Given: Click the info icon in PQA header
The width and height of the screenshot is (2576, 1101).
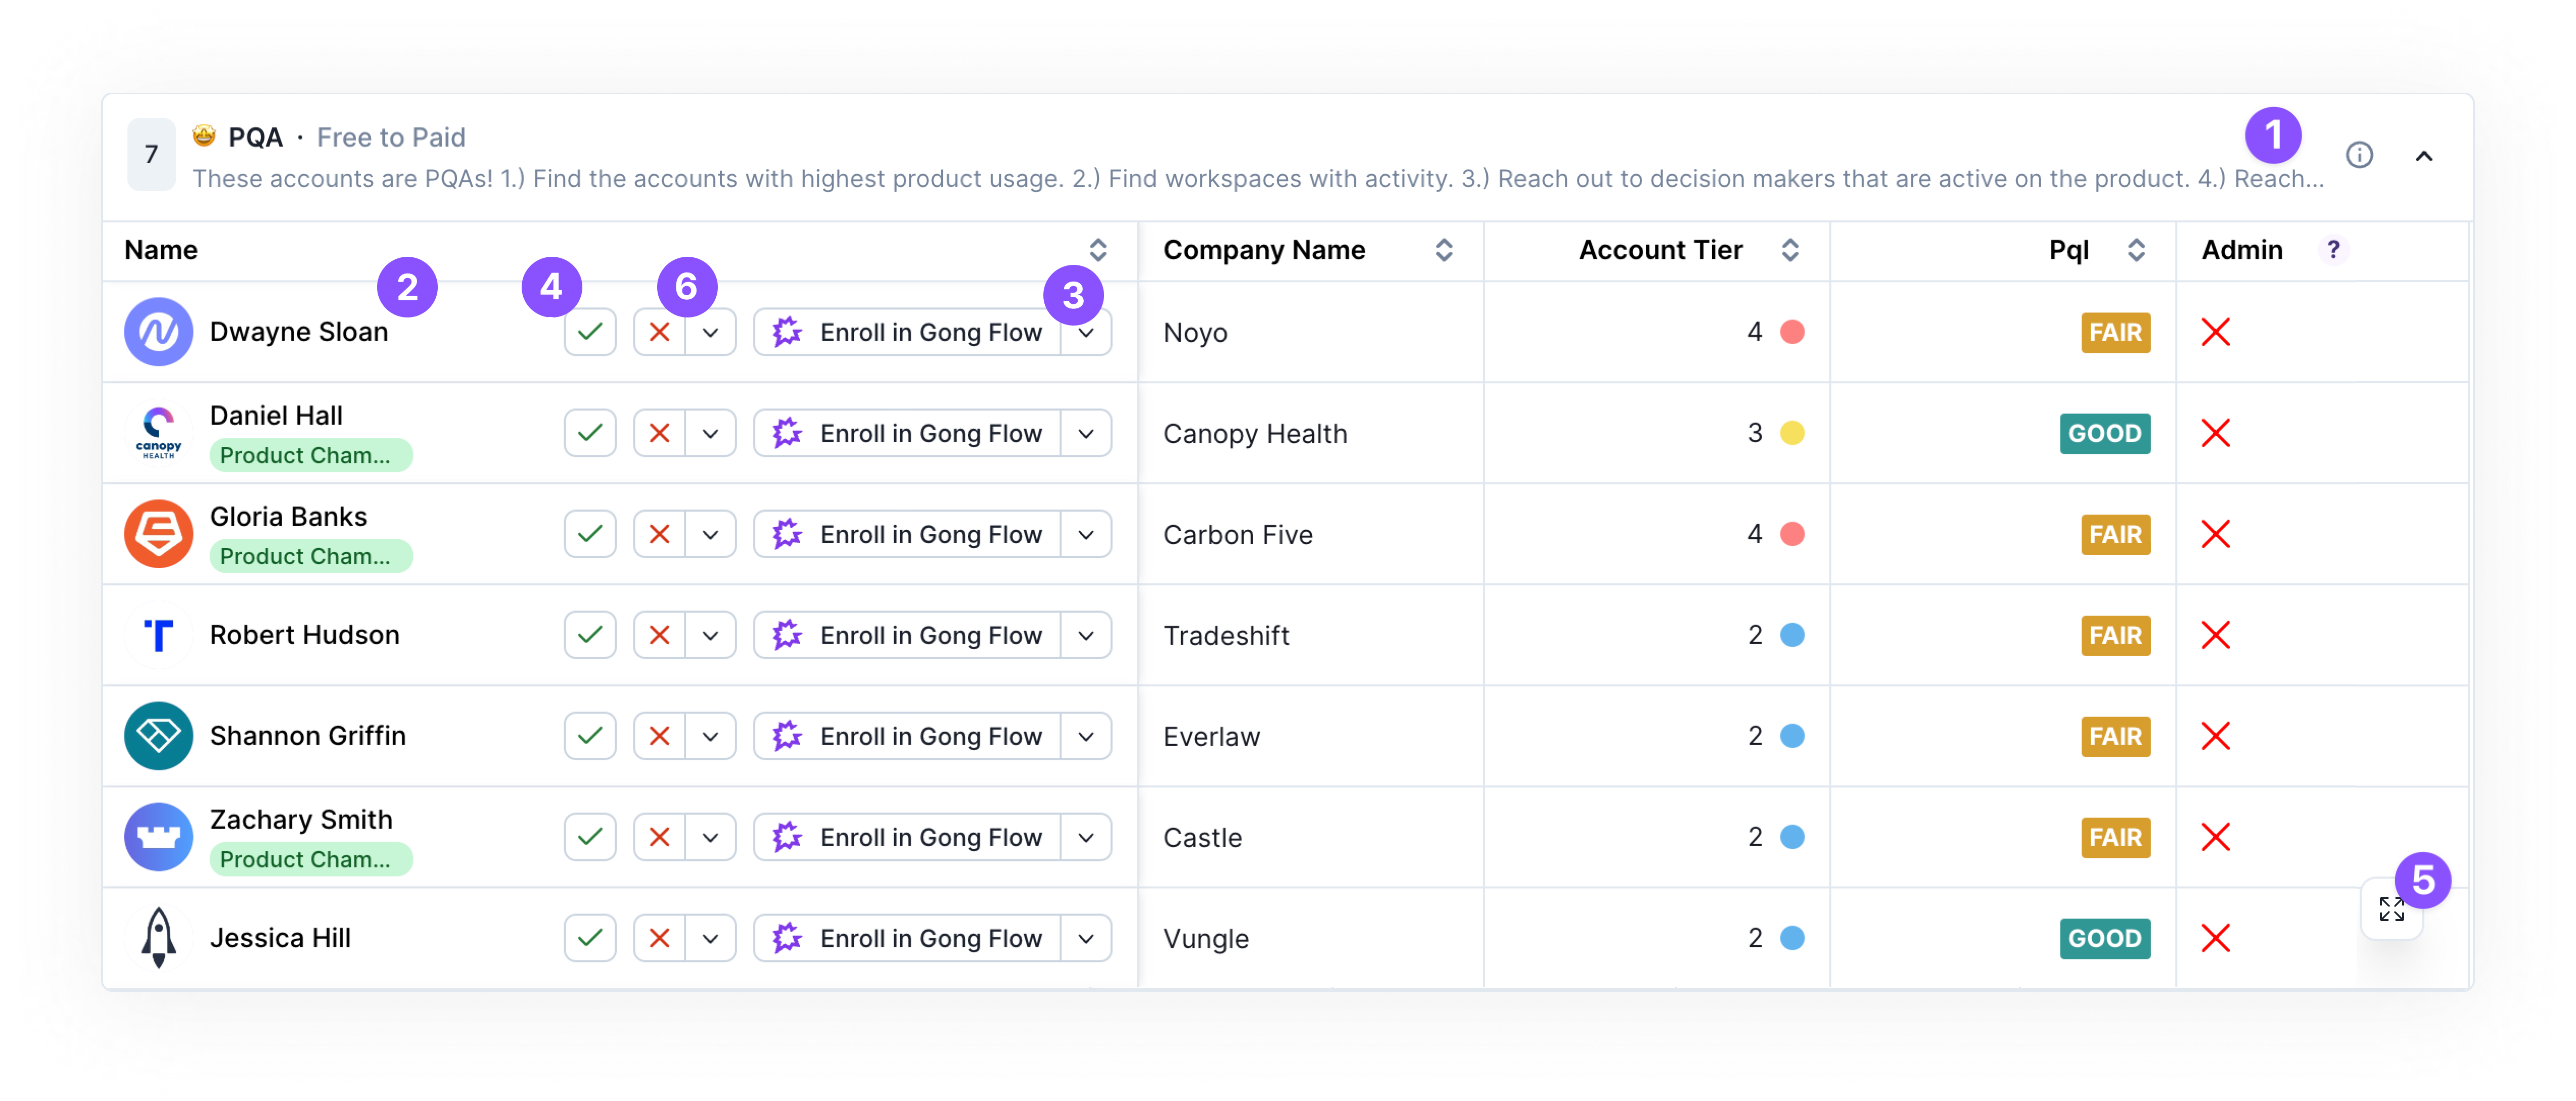Looking at the screenshot, I should (2359, 155).
